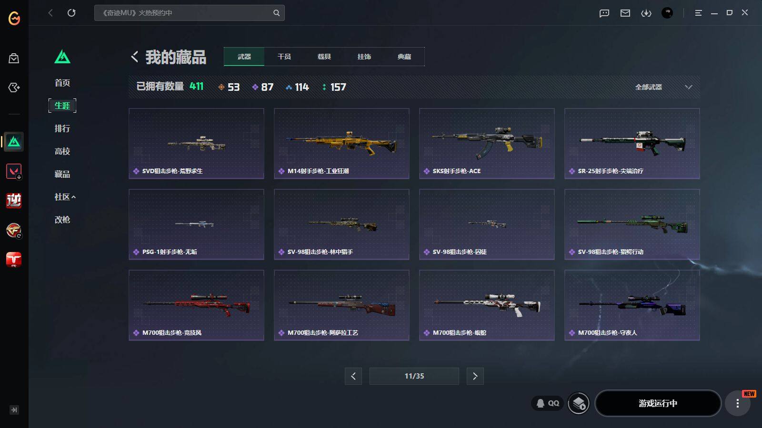Image resolution: width=762 pixels, height=428 pixels.
Task: Open the chat messages icon
Action: 604,13
